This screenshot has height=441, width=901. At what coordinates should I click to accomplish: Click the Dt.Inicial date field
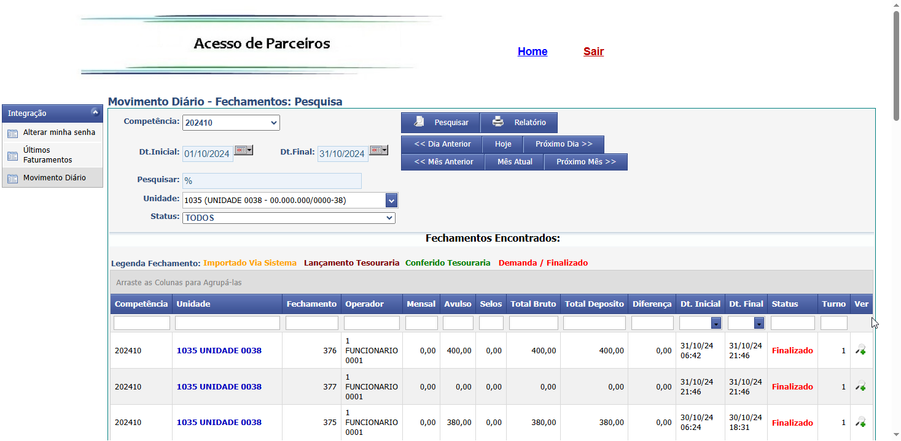(208, 154)
